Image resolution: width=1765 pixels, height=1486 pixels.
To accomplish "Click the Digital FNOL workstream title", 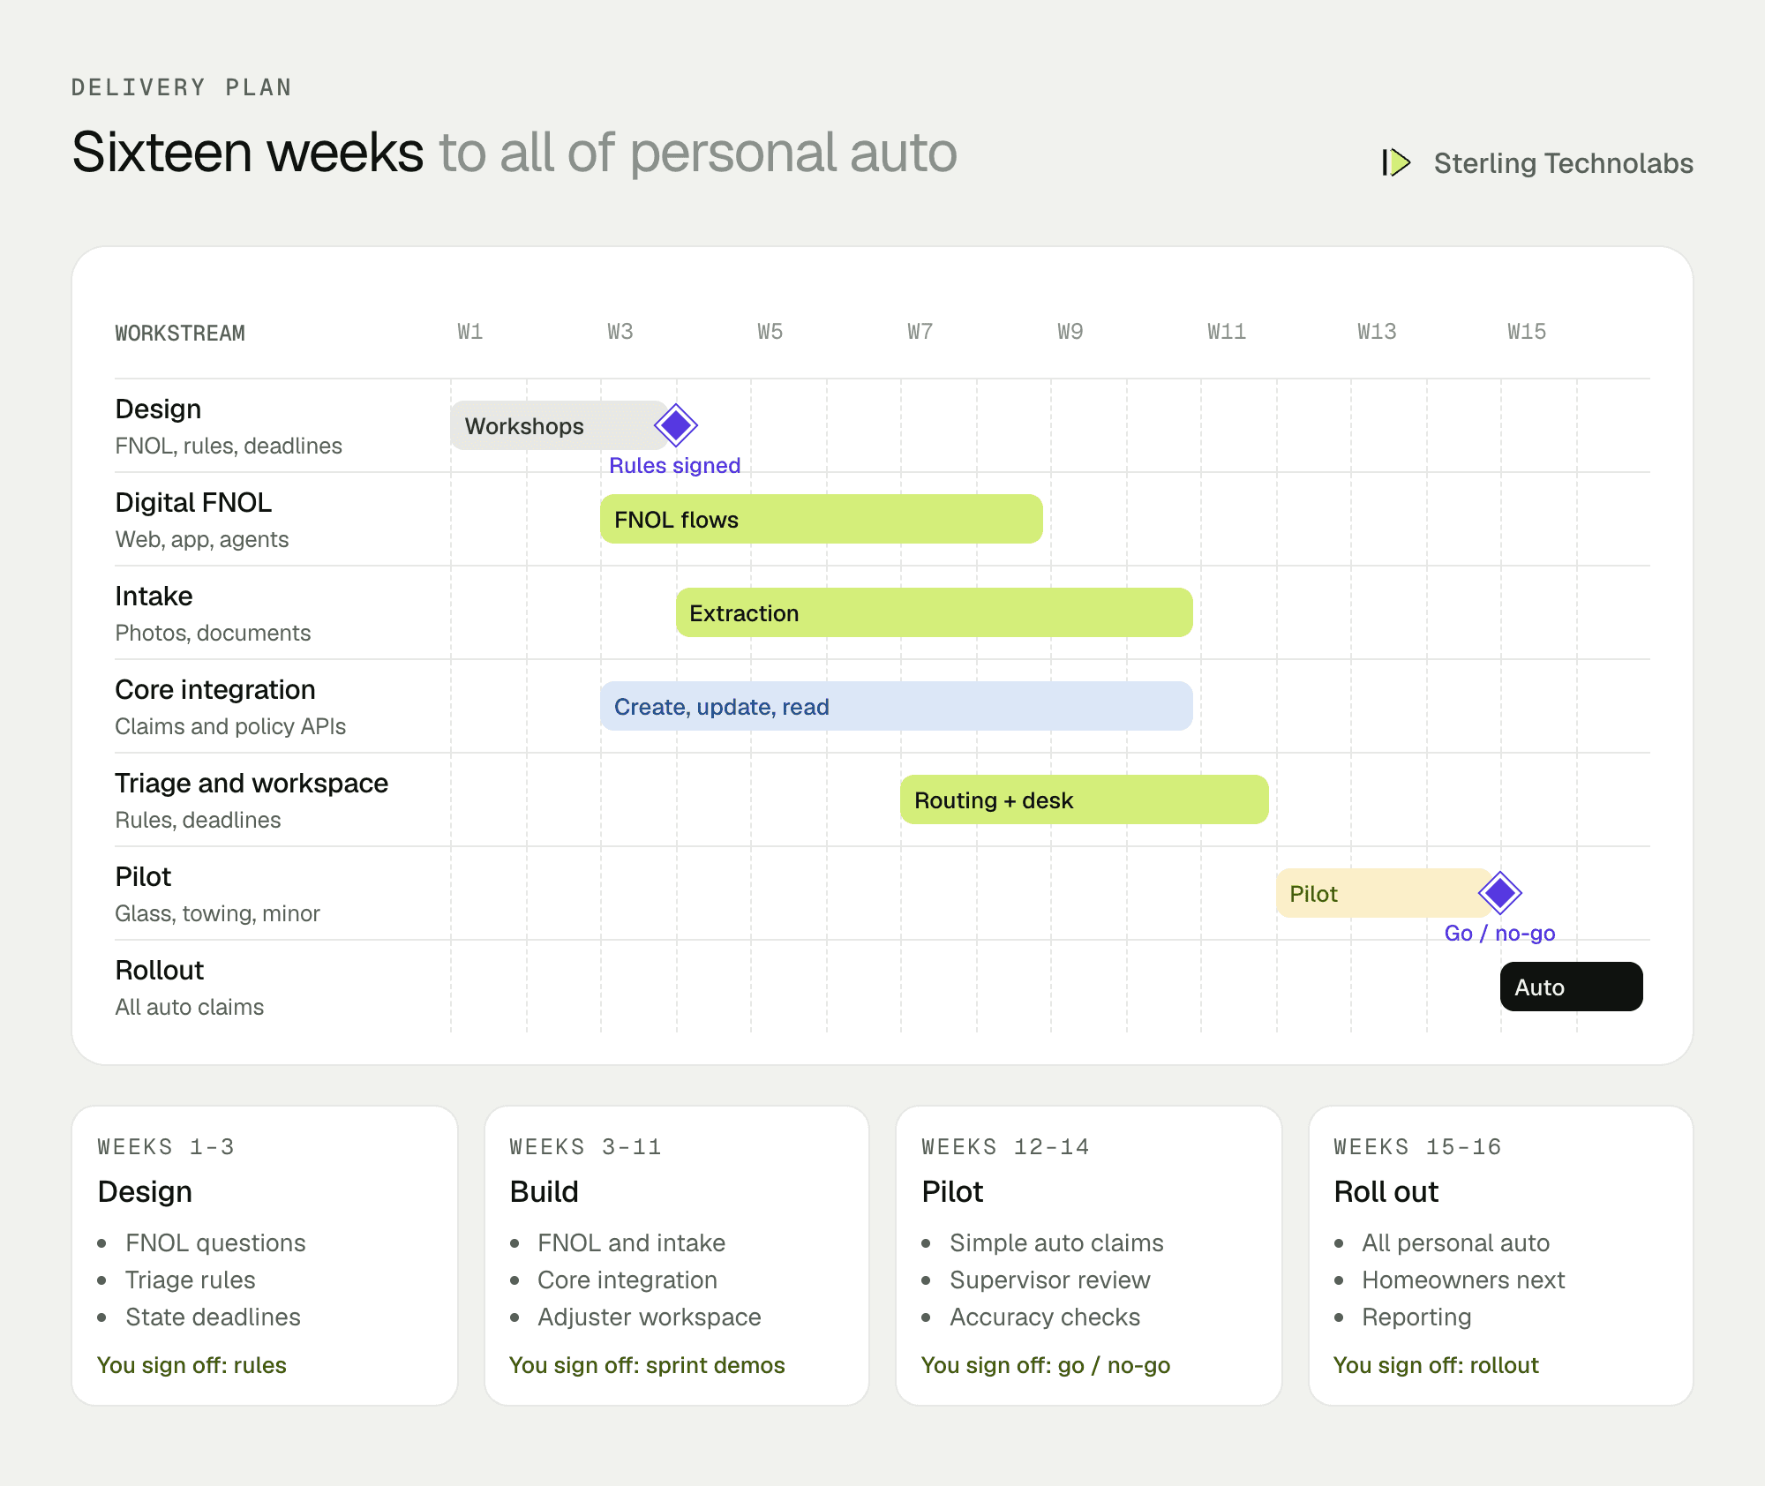I will (193, 503).
